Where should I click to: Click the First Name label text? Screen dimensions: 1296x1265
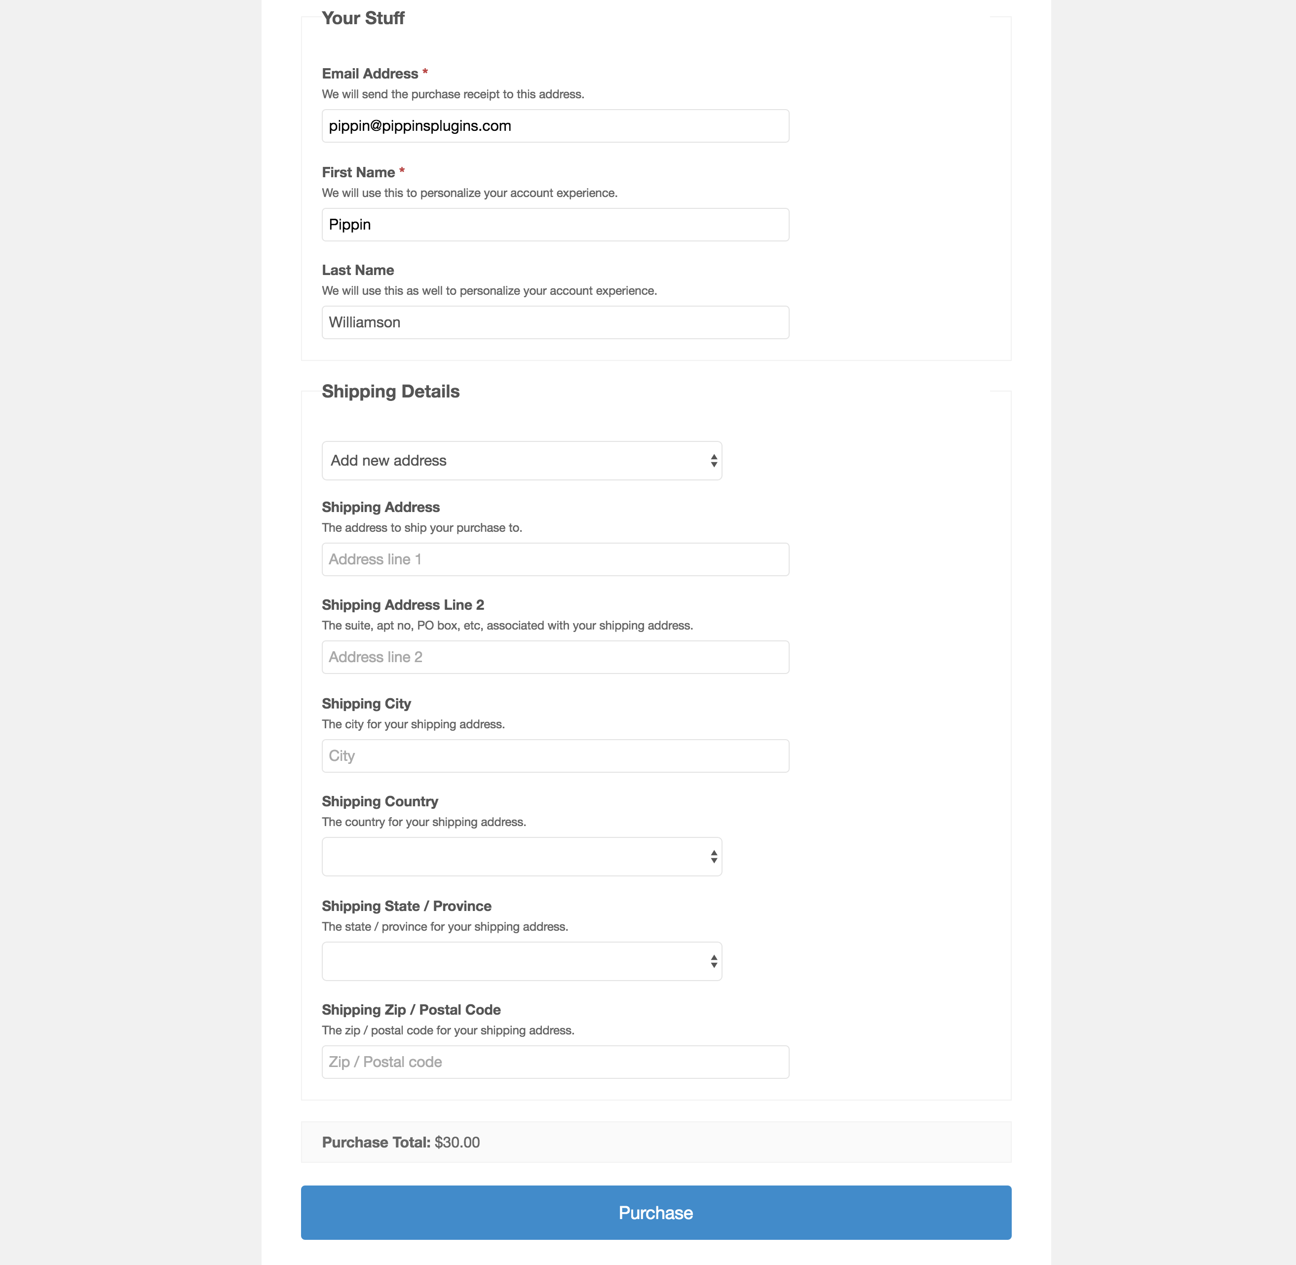358,173
